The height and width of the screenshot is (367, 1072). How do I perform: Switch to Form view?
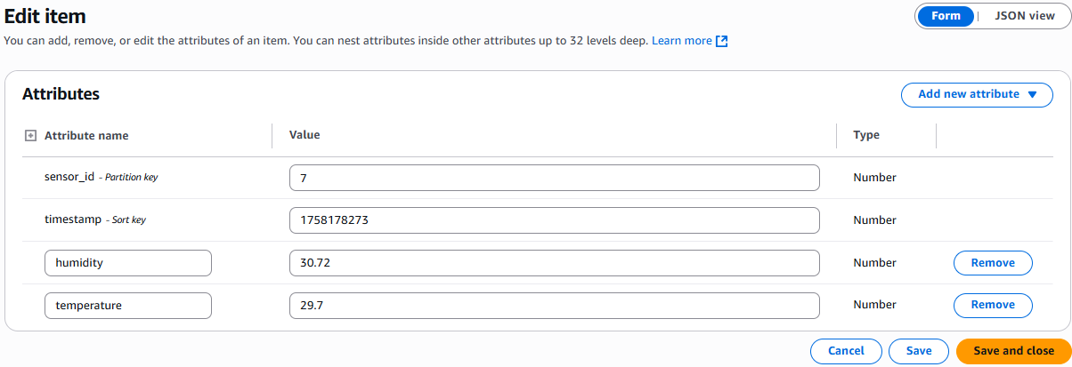[x=946, y=16]
